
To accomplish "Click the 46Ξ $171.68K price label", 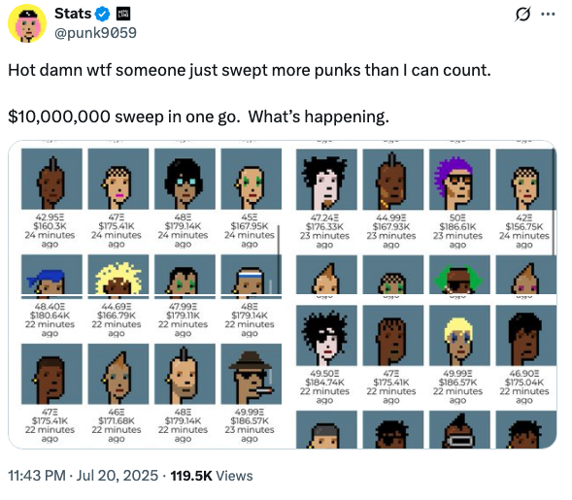I will (117, 417).
